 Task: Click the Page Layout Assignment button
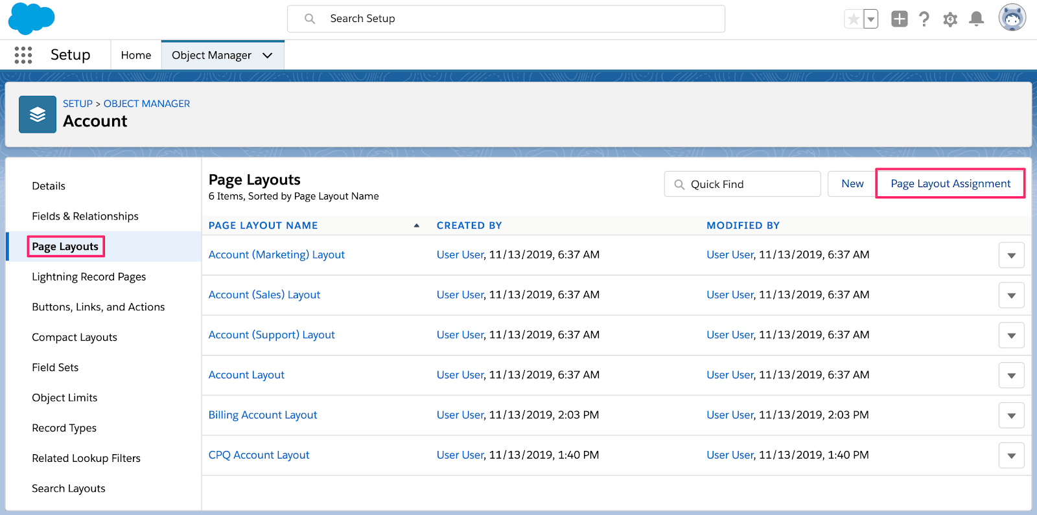coord(950,184)
